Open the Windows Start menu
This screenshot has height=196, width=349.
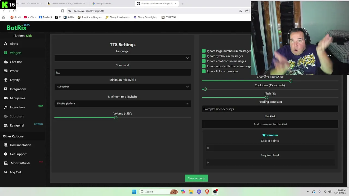(x=134, y=192)
